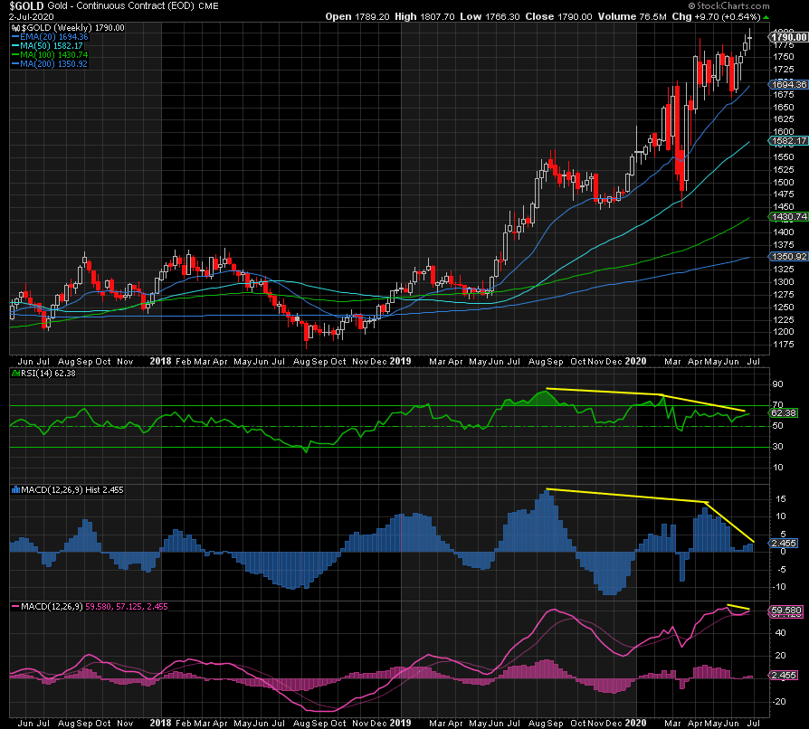Click the MA(50) cyan legend dash

14,46
